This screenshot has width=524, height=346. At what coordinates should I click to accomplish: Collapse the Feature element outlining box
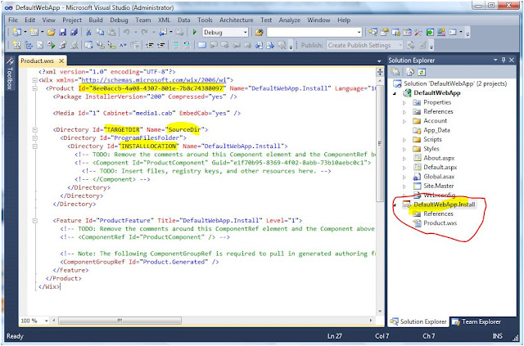(x=34, y=220)
